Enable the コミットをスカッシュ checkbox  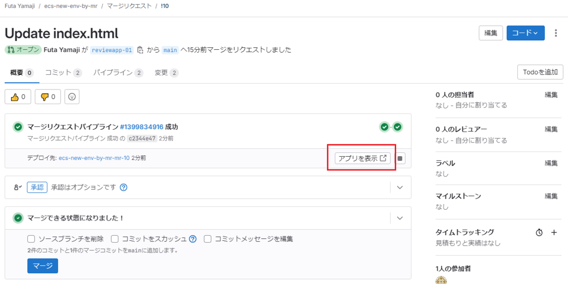(115, 239)
